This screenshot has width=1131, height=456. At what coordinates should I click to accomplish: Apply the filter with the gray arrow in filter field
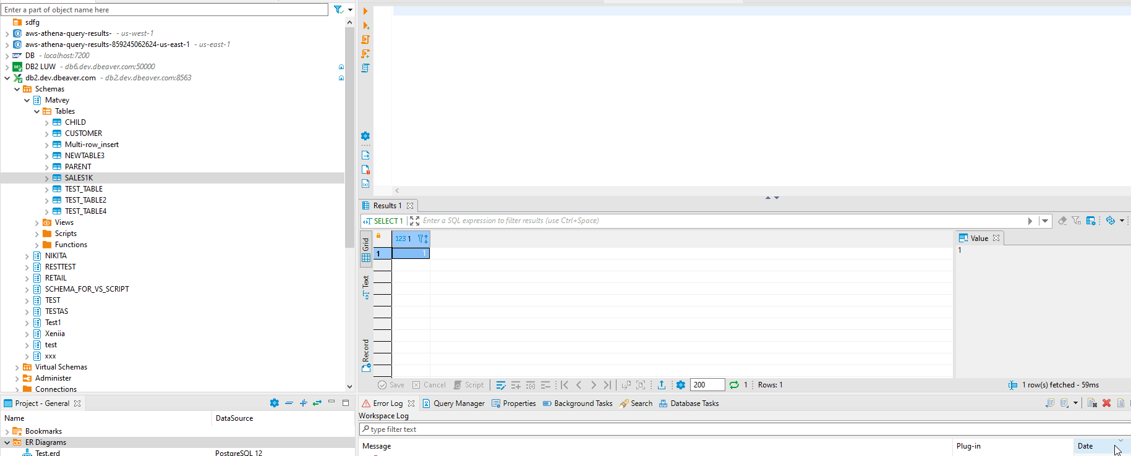coord(1030,221)
